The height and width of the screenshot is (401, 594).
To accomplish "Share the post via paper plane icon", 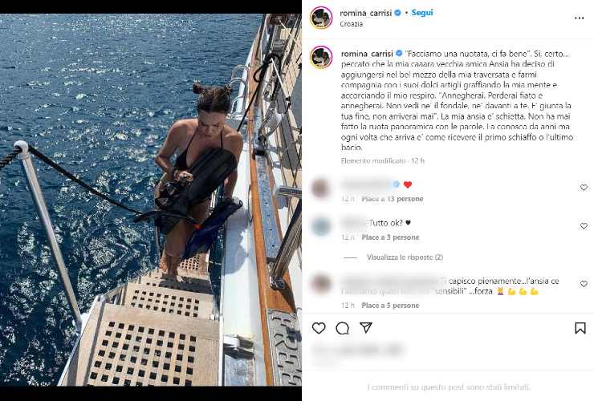I will [x=366, y=327].
